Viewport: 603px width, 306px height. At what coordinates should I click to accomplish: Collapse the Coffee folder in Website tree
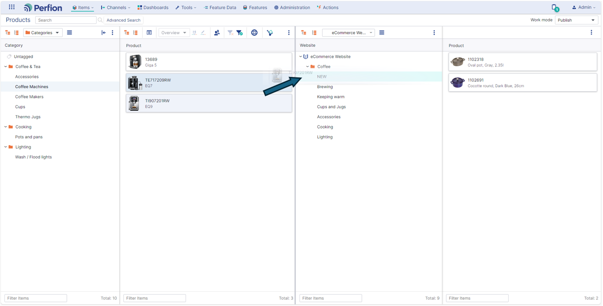click(x=308, y=67)
